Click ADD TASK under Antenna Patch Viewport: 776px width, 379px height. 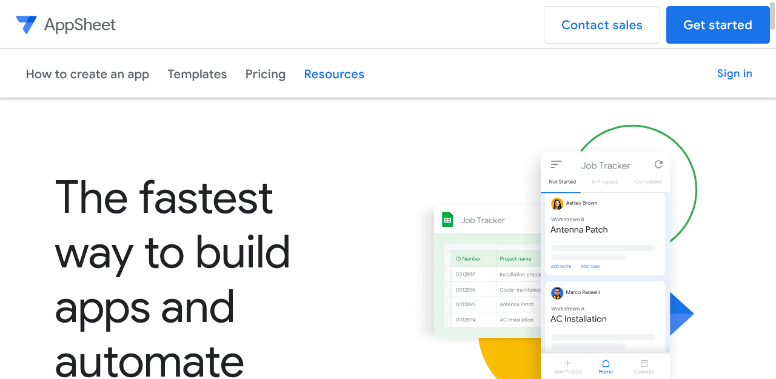pyautogui.click(x=590, y=266)
